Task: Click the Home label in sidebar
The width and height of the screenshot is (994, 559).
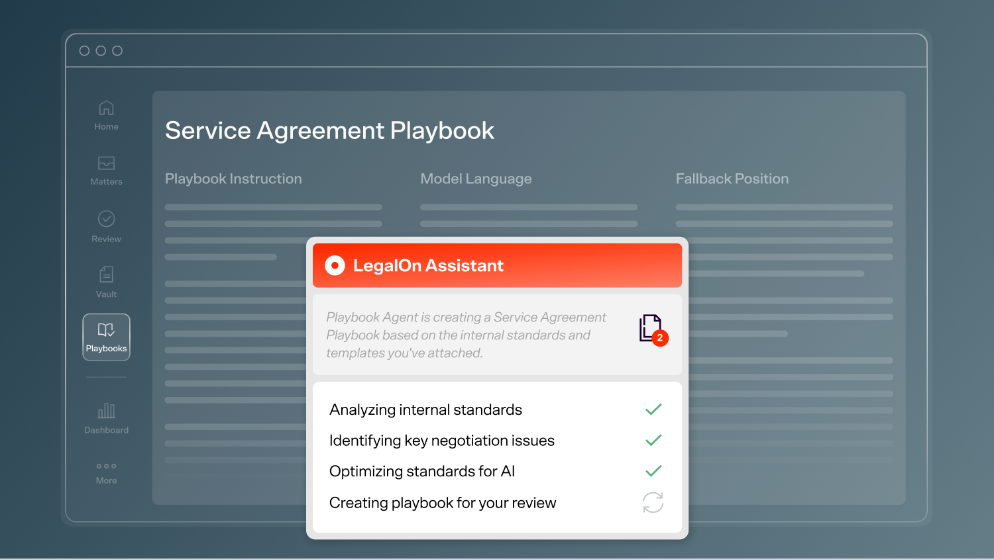Action: [x=106, y=126]
